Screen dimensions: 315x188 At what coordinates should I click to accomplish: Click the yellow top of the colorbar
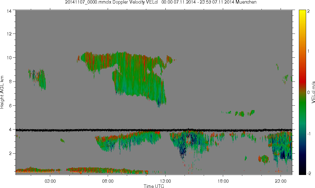[302, 13]
